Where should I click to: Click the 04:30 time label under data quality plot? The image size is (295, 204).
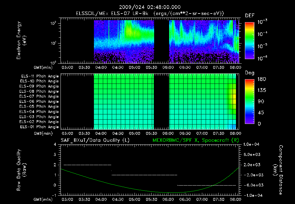click(118, 199)
